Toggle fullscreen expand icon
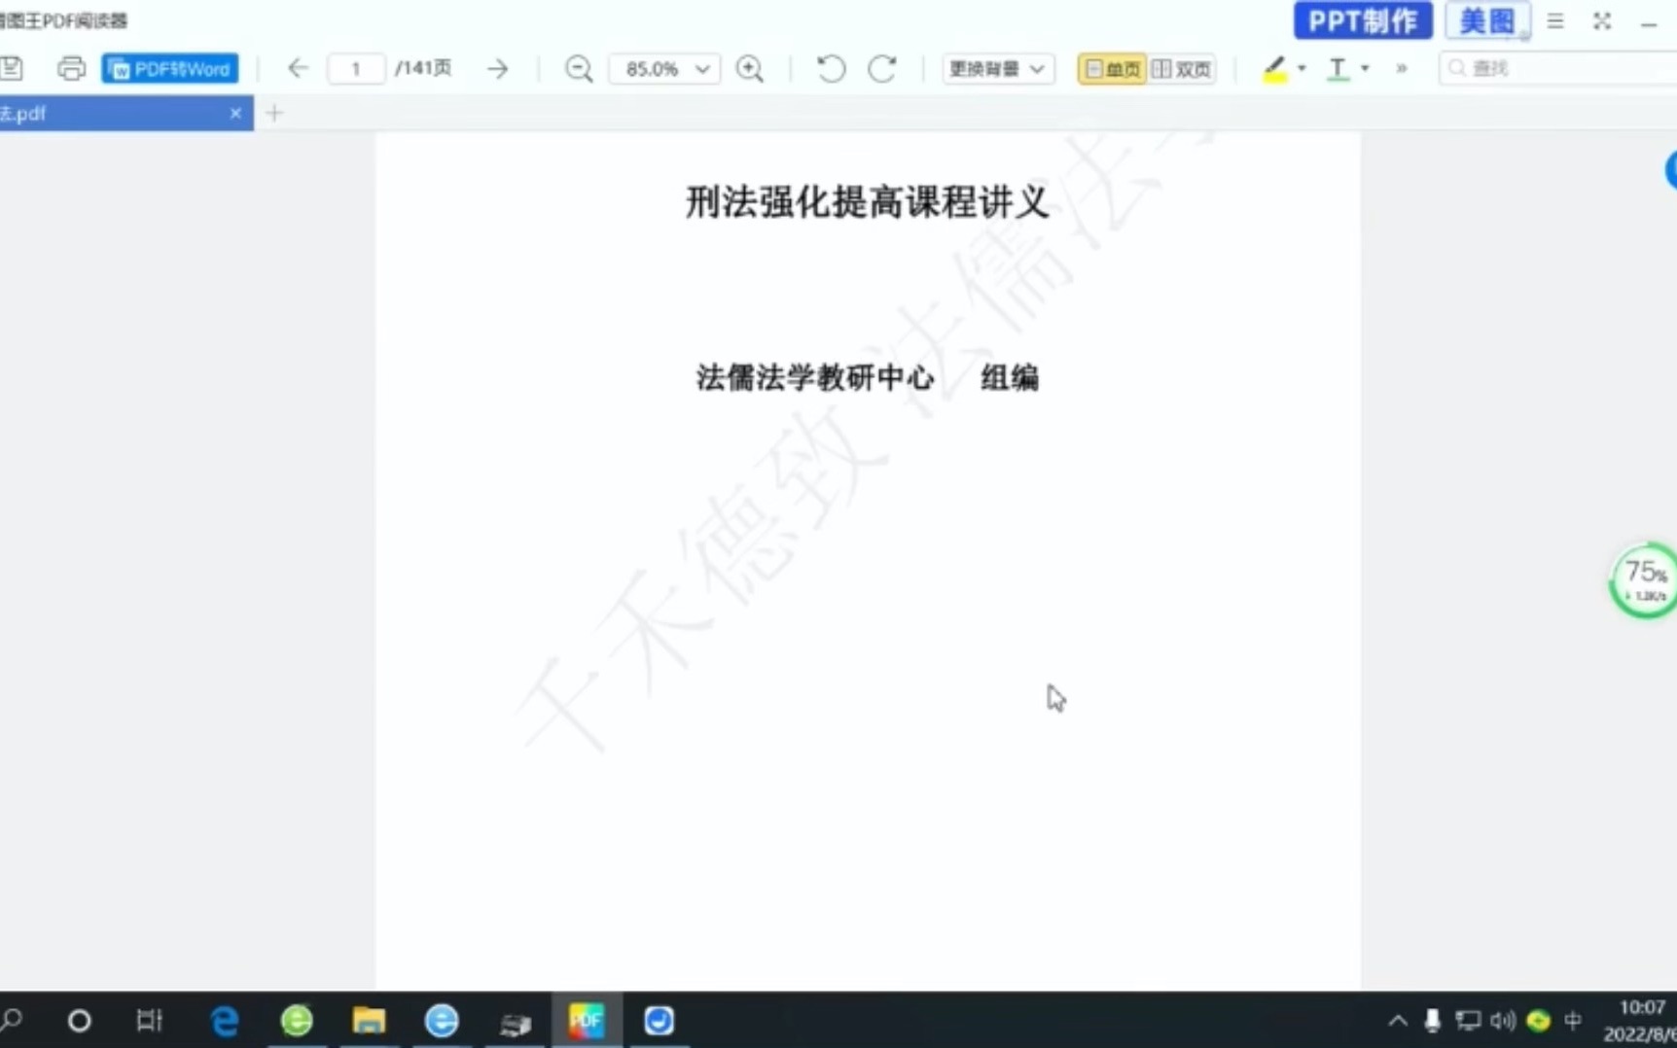The height and width of the screenshot is (1048, 1677). [1602, 20]
